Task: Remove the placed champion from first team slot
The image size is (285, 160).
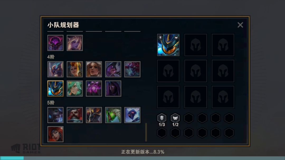Action: tap(168, 45)
